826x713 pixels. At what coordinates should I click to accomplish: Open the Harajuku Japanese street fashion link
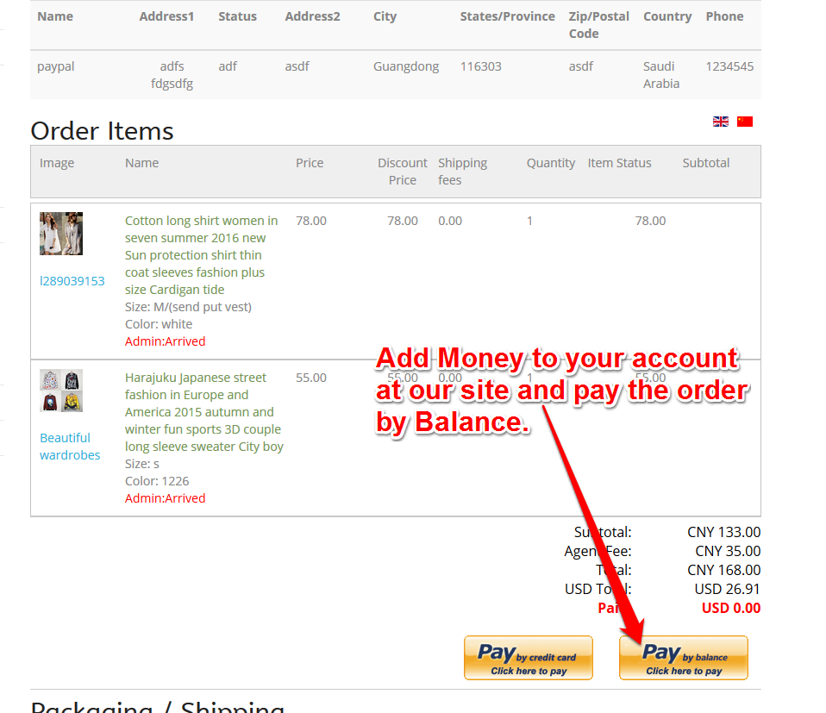[204, 412]
